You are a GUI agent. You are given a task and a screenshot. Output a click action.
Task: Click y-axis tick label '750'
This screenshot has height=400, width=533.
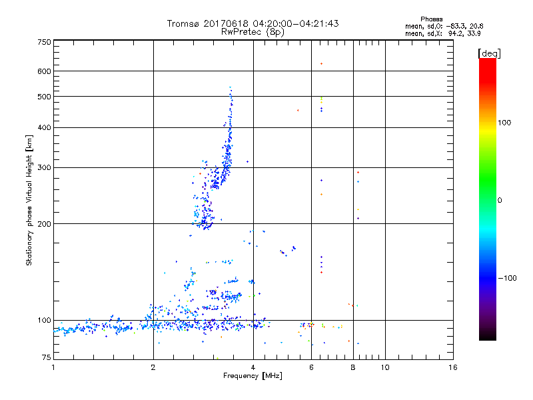click(45, 42)
